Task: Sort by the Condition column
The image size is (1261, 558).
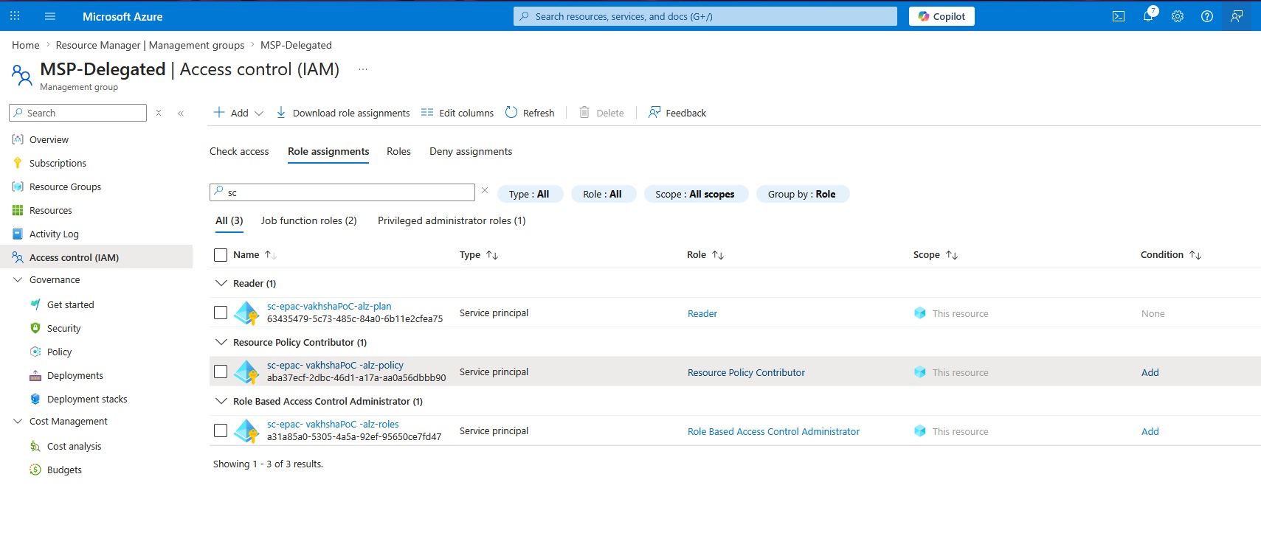Action: (1171, 254)
